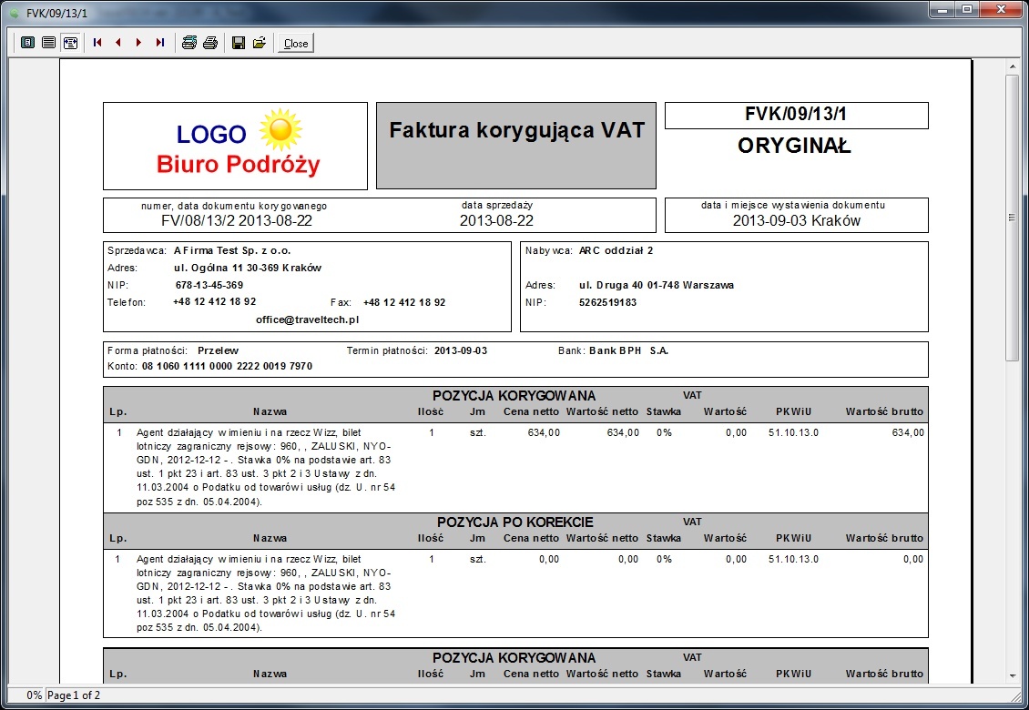The height and width of the screenshot is (710, 1029).
Task: Open the printer setup icon
Action: coord(189,43)
